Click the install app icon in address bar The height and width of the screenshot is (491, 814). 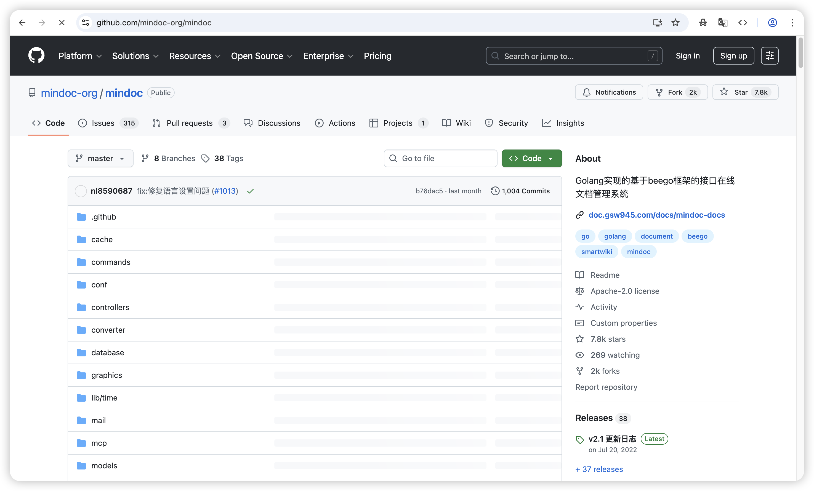pyautogui.click(x=658, y=22)
